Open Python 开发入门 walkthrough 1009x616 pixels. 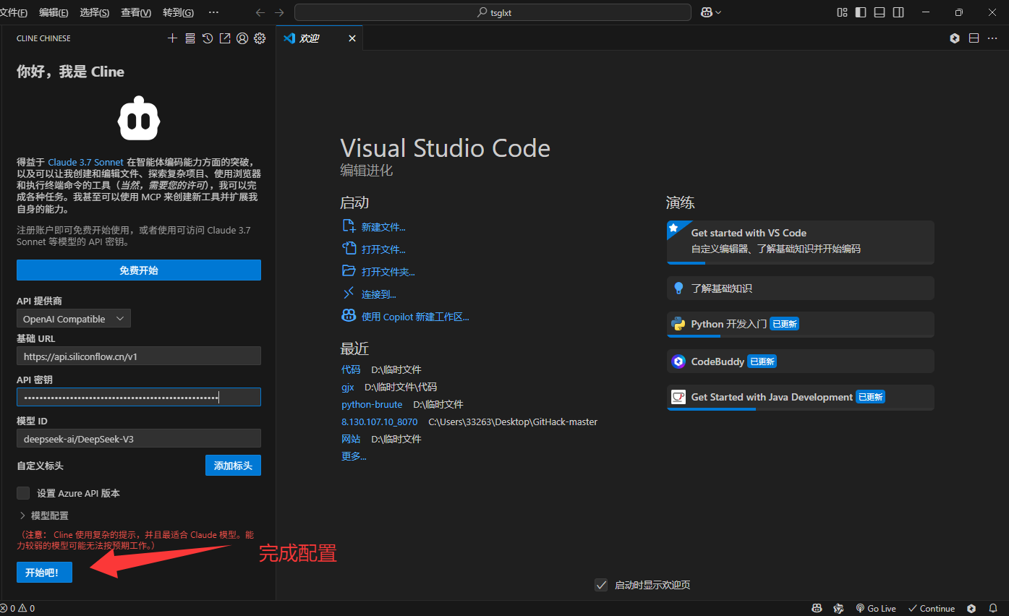[800, 324]
